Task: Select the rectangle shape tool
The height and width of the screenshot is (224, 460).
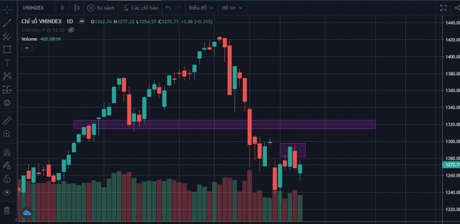Action: (x=7, y=50)
